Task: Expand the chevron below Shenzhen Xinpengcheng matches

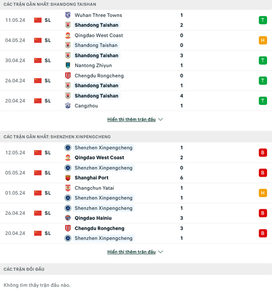Action: tap(160, 251)
